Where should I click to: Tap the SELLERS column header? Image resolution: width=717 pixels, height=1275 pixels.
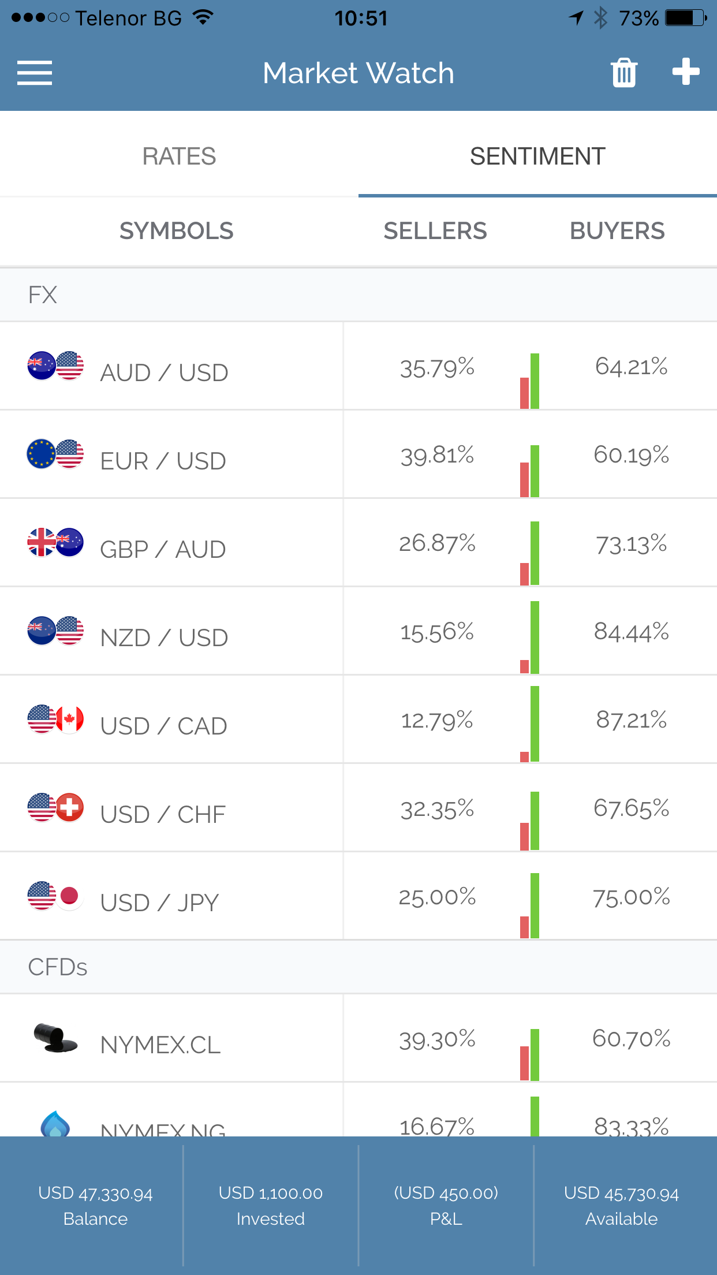[x=435, y=231]
